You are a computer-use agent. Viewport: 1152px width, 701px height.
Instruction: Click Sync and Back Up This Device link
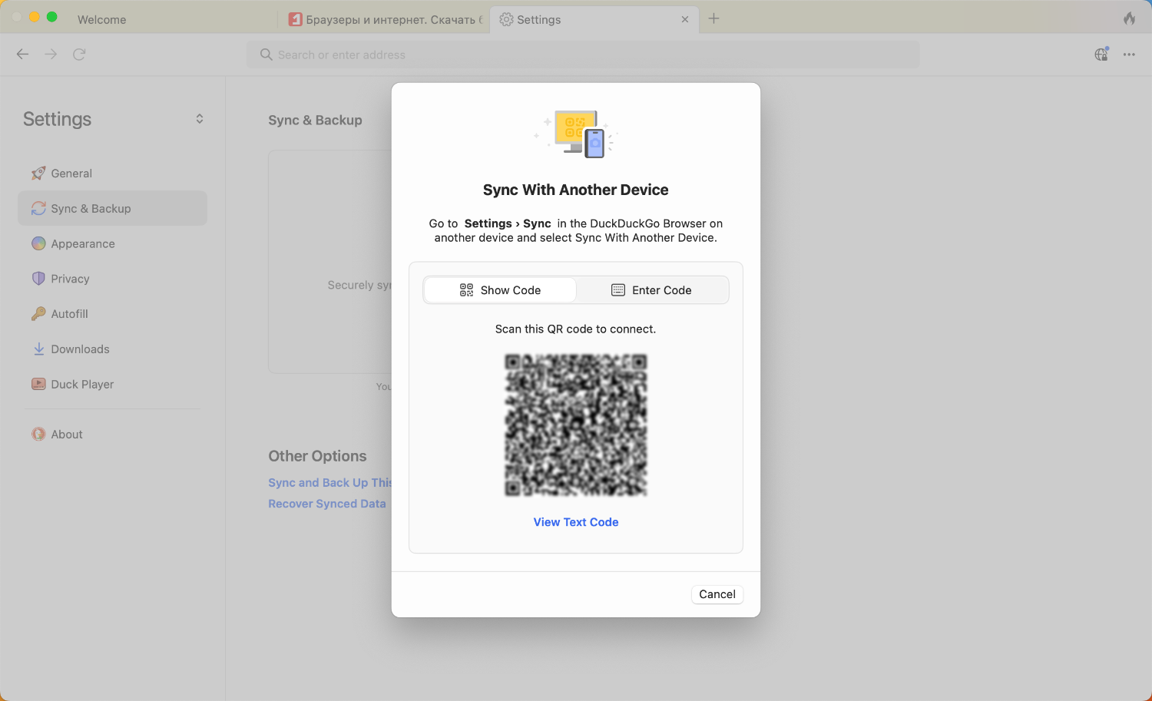(x=330, y=483)
